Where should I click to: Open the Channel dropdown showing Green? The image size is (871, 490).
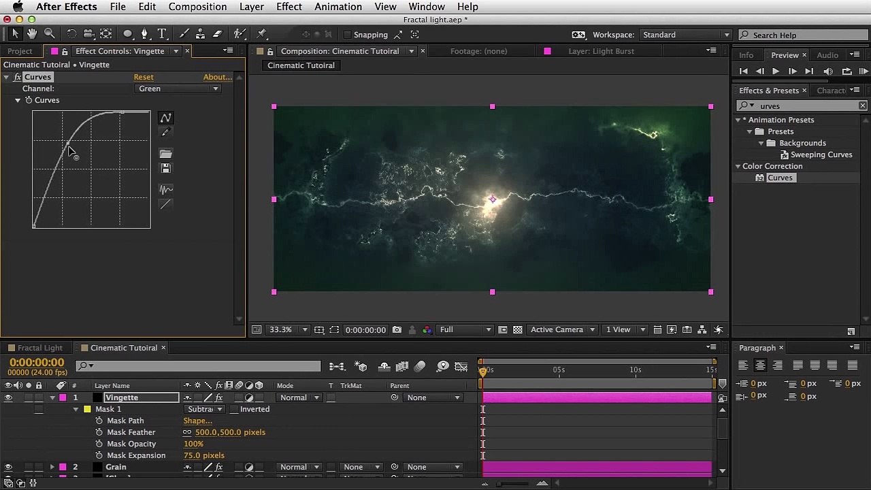point(178,88)
